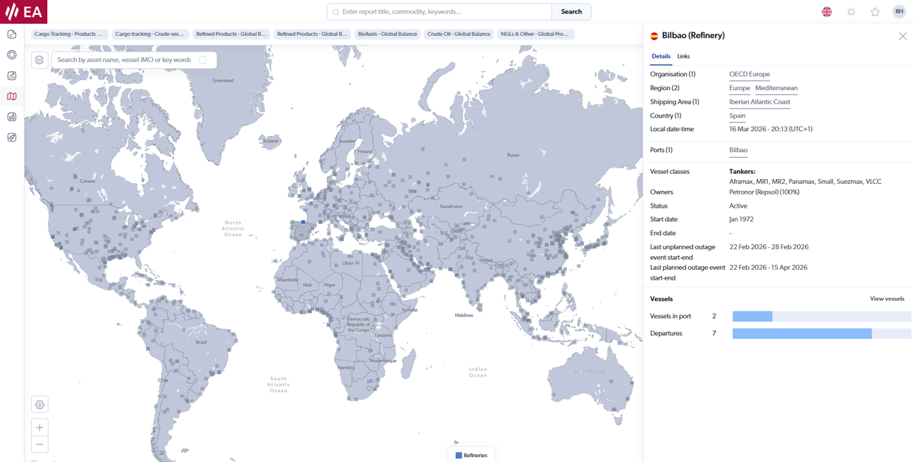
Task: Switch to the Links tab
Action: pyautogui.click(x=683, y=56)
